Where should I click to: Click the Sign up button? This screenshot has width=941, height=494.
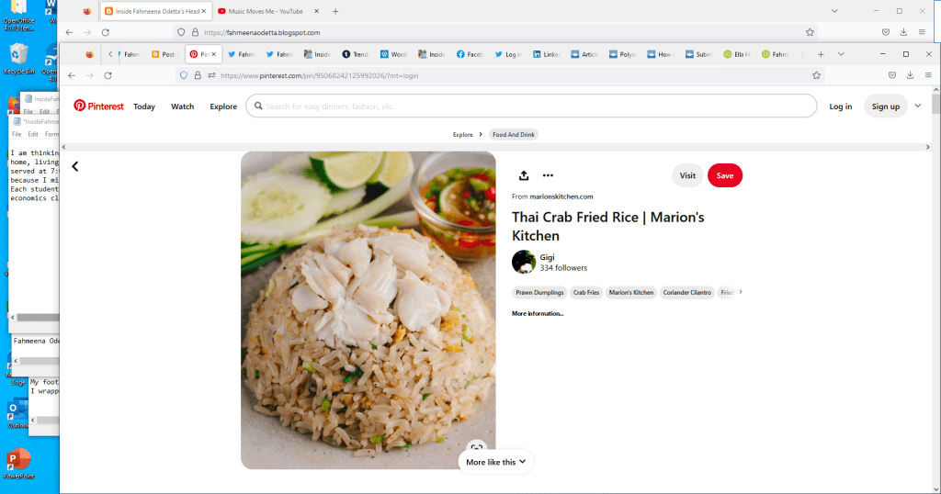tap(886, 107)
